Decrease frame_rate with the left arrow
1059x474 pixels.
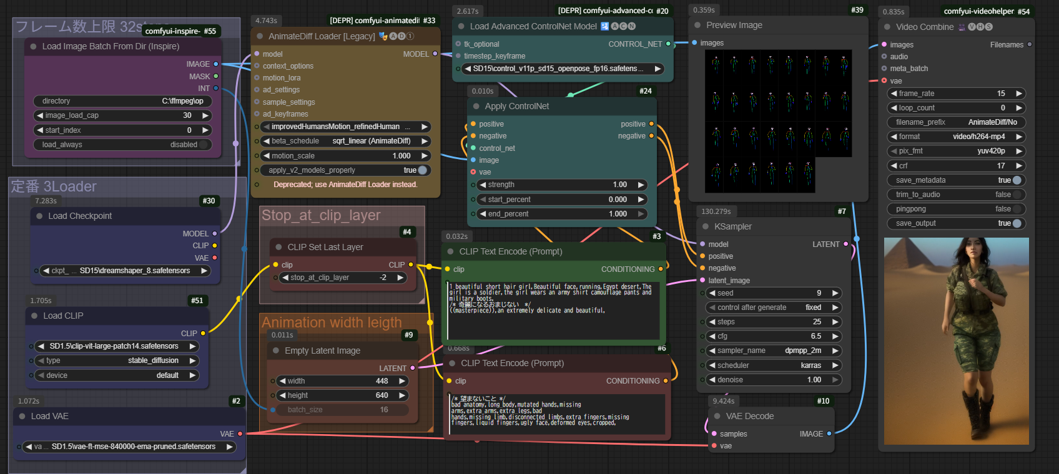tap(894, 94)
